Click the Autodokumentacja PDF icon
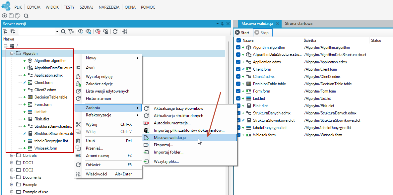The image size is (393, 195). pyautogui.click(x=146, y=123)
